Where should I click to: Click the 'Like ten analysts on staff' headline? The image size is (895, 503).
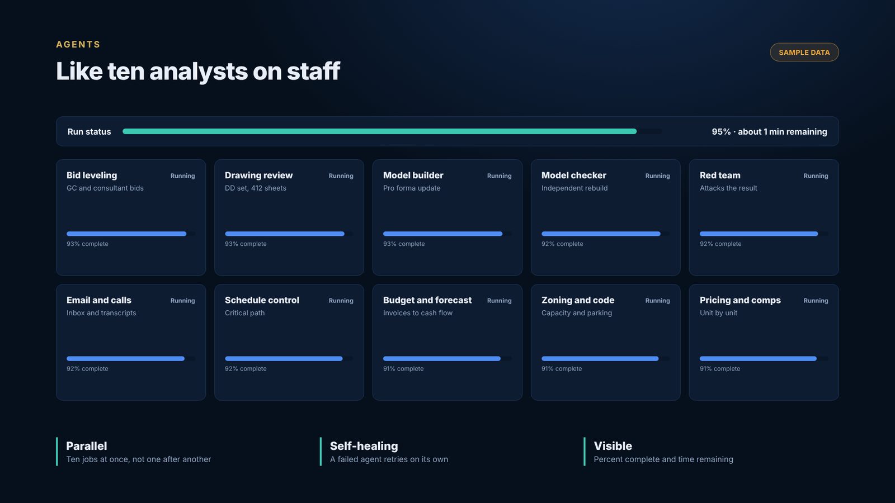pyautogui.click(x=197, y=71)
